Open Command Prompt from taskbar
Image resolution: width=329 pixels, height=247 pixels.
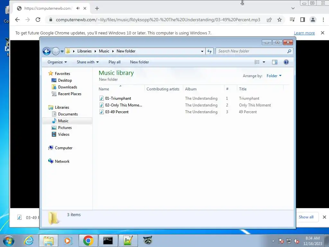coord(108,241)
